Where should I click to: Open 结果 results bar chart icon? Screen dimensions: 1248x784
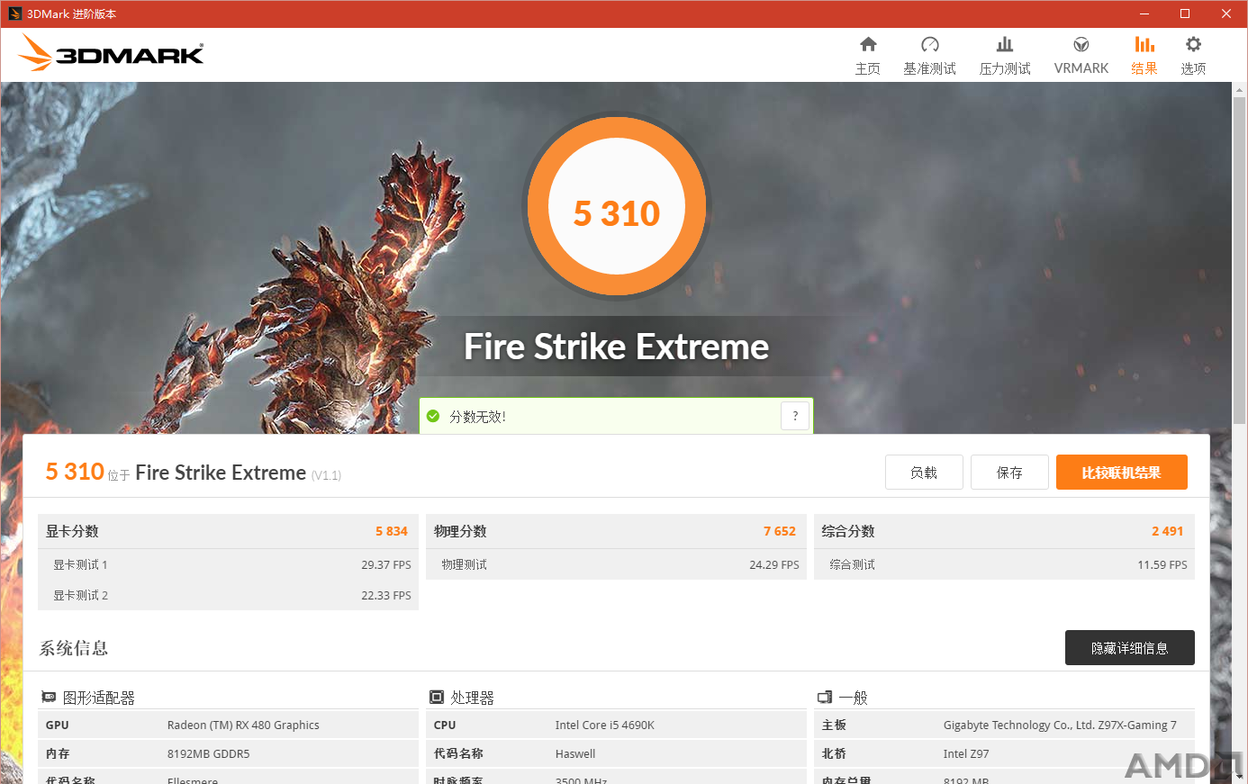(1144, 45)
